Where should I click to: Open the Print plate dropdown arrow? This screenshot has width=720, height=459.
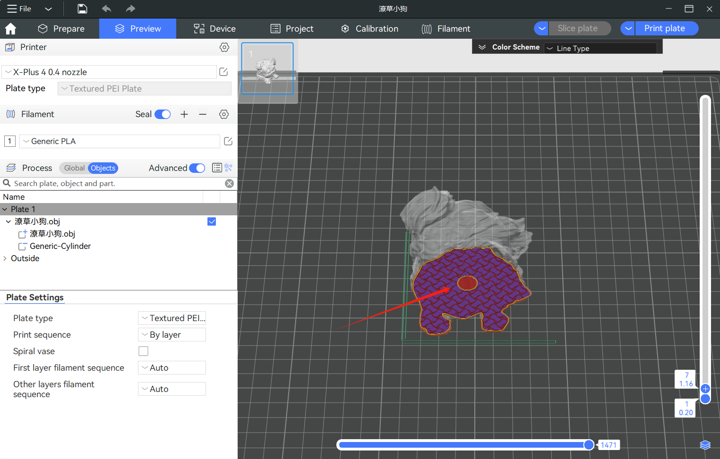(628, 28)
